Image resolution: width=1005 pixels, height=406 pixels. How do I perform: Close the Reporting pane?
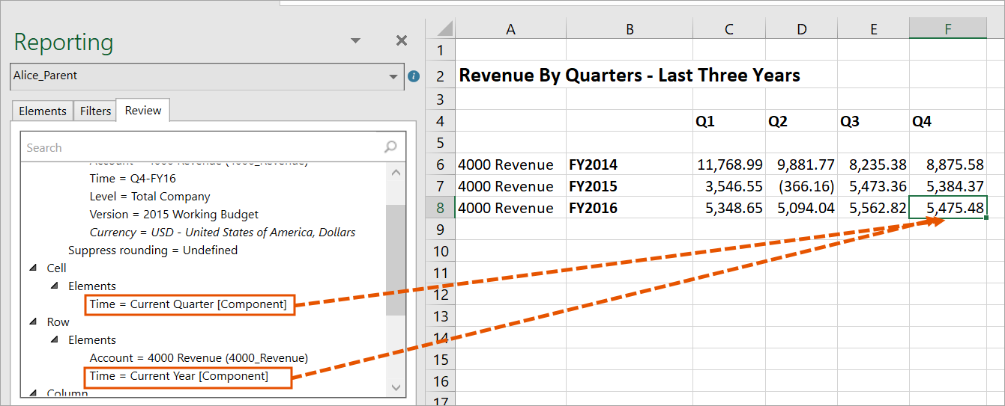402,41
